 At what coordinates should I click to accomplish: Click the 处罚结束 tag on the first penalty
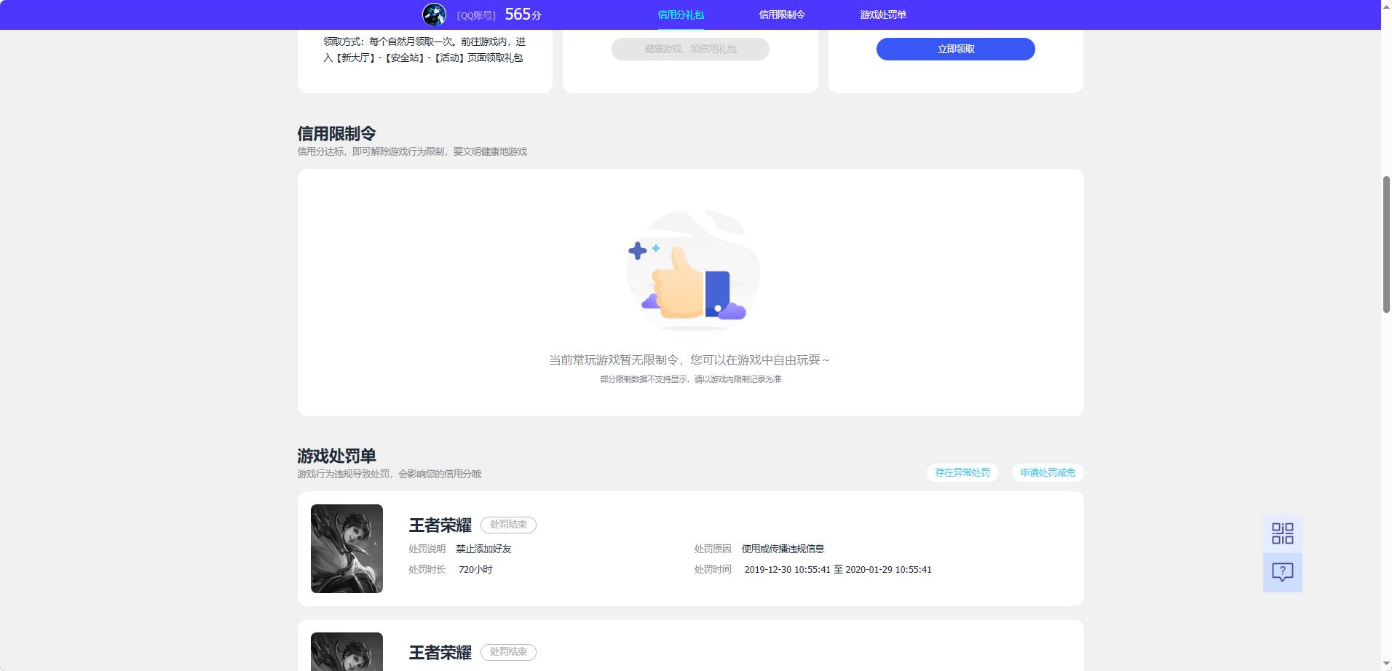(x=508, y=525)
